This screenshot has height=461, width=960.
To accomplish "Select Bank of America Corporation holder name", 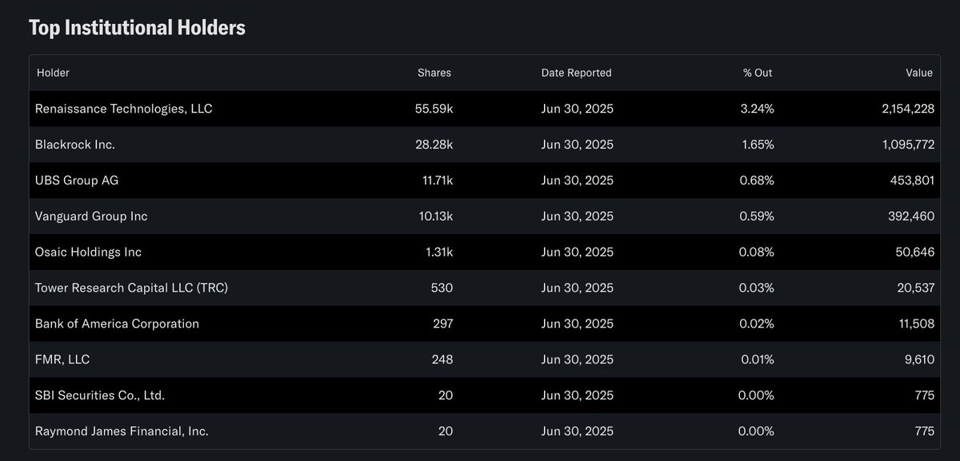I will (117, 324).
